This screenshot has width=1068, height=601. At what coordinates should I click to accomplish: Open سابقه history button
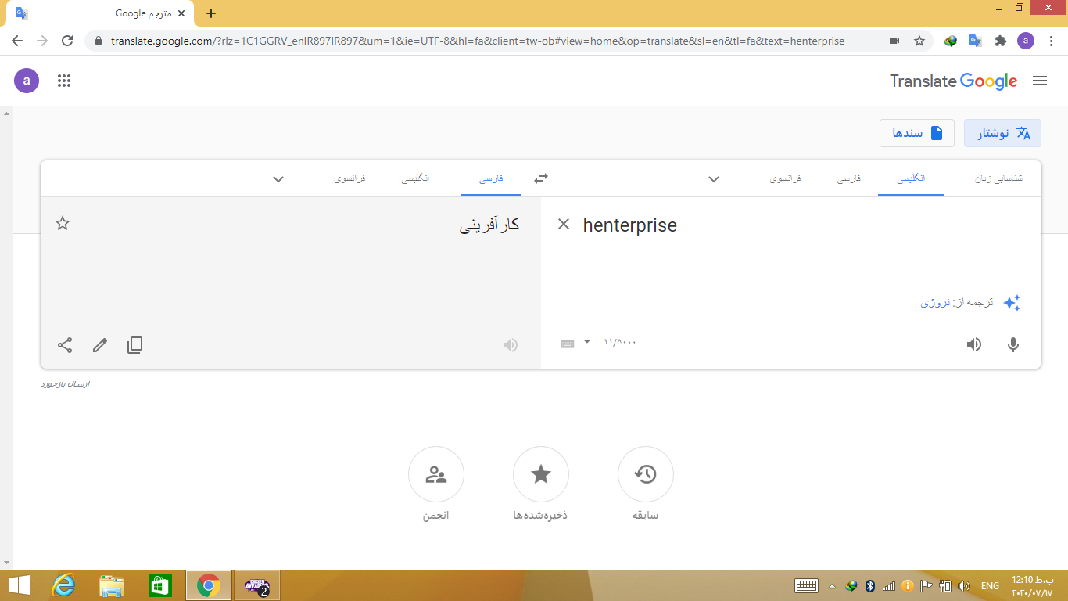pos(645,474)
